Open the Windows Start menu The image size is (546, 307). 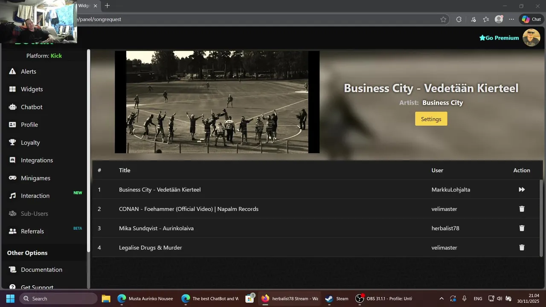tap(10, 298)
